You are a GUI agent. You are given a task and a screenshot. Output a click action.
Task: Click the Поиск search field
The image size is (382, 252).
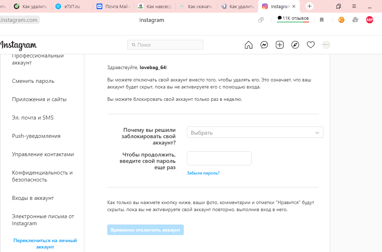[x=165, y=45]
